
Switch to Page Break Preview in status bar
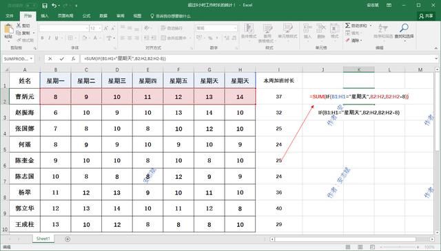pos(372,247)
